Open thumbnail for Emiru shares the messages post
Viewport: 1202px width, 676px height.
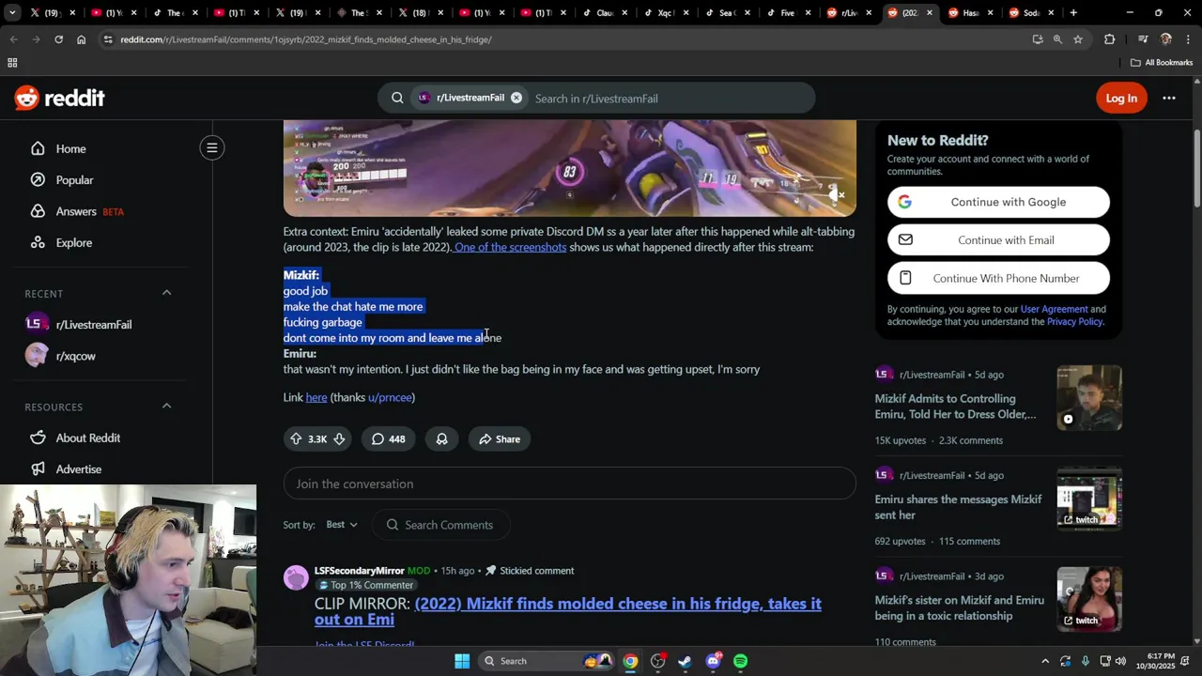[1088, 498]
